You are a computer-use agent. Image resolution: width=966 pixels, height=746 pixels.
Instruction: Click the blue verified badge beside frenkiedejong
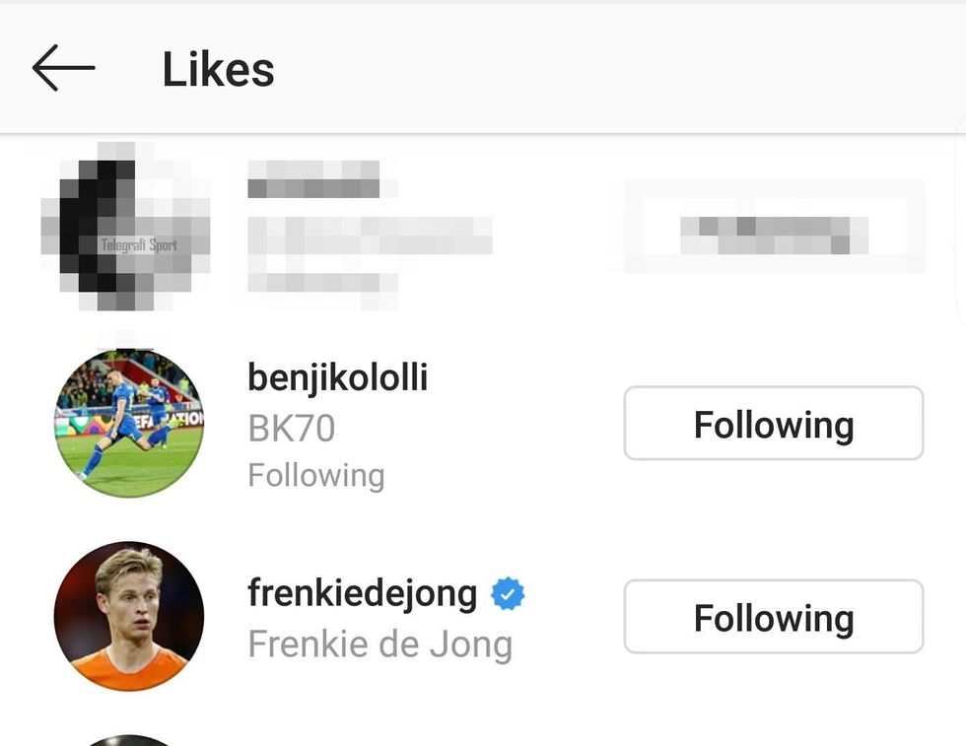pos(508,594)
